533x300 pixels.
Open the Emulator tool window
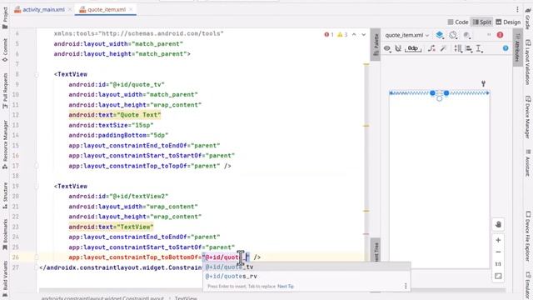[528, 286]
